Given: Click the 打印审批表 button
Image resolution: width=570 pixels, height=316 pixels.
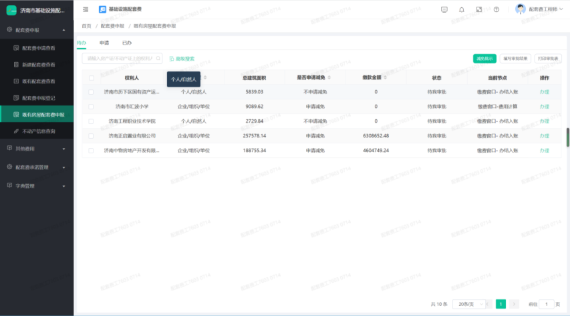Looking at the screenshot, I should (549, 59).
